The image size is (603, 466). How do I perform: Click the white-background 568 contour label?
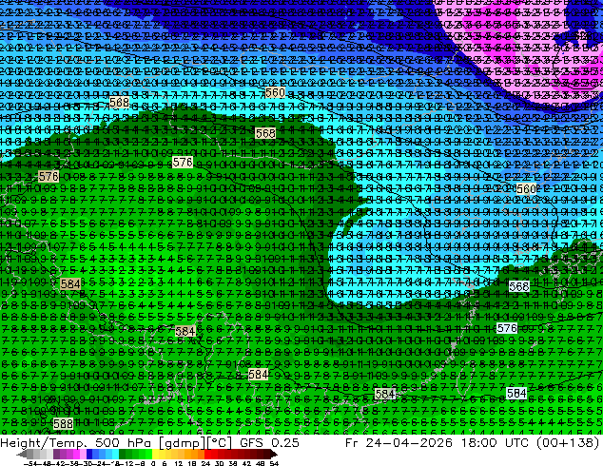(518, 286)
